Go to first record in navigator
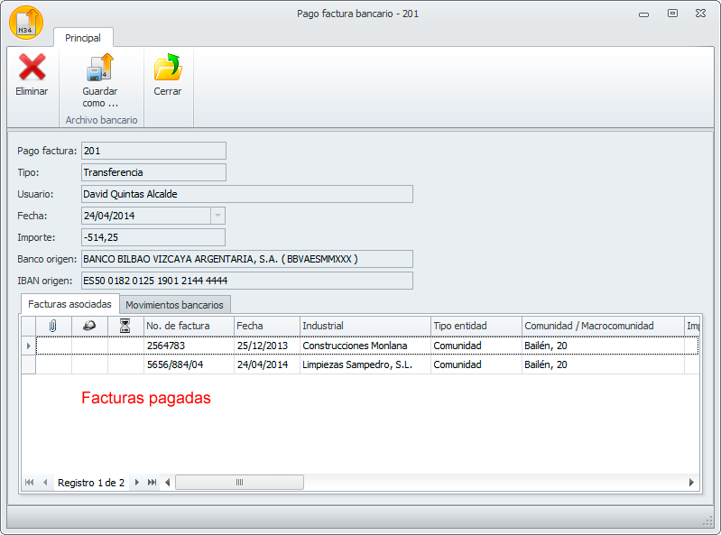This screenshot has height=535, width=721. click(x=30, y=482)
